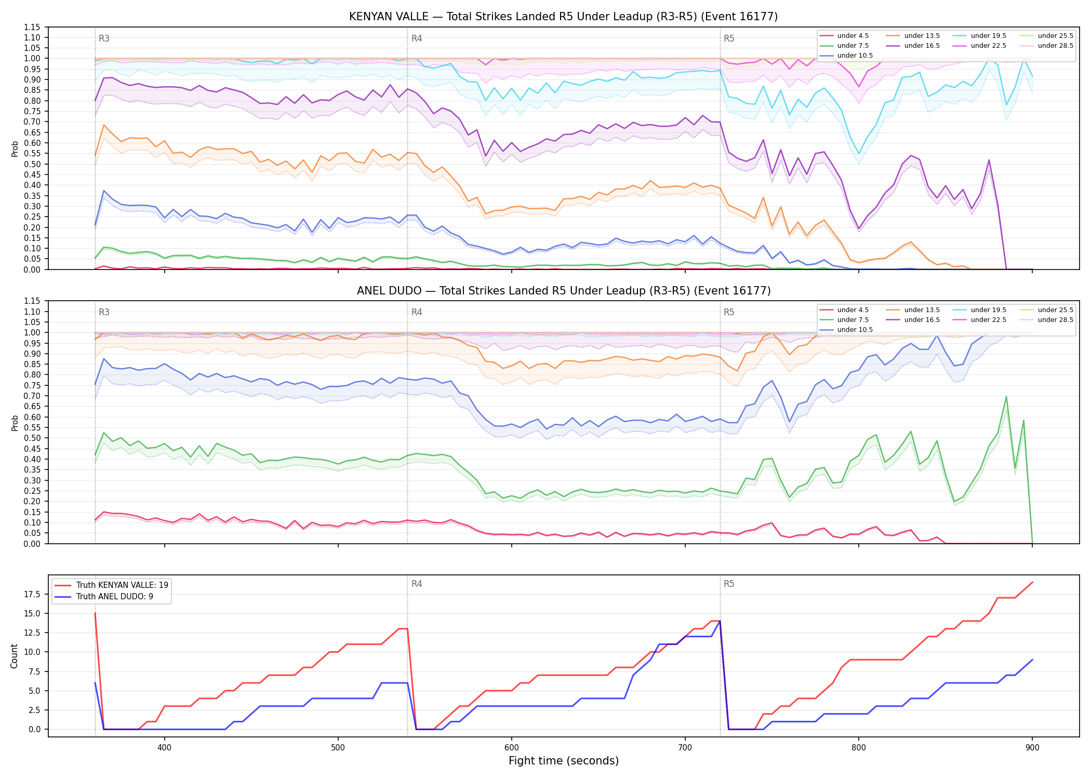Click x-axis tick label 900
The height and width of the screenshot is (779, 1091).
tap(1032, 748)
